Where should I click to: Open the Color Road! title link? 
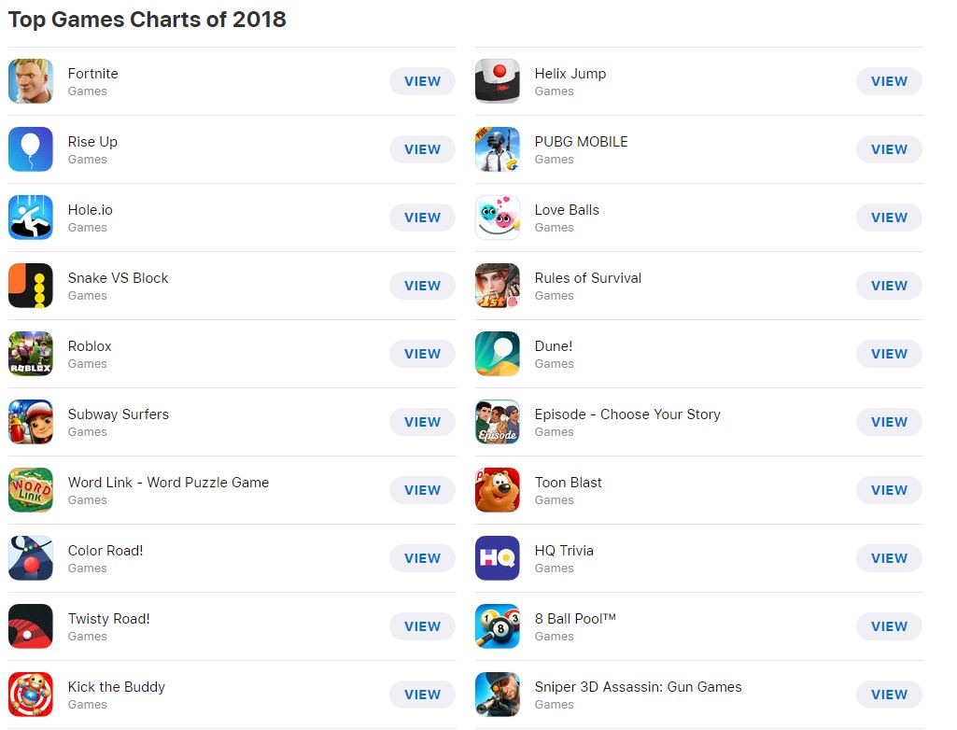point(106,551)
